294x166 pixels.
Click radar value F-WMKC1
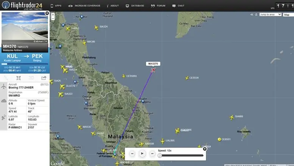(15, 127)
